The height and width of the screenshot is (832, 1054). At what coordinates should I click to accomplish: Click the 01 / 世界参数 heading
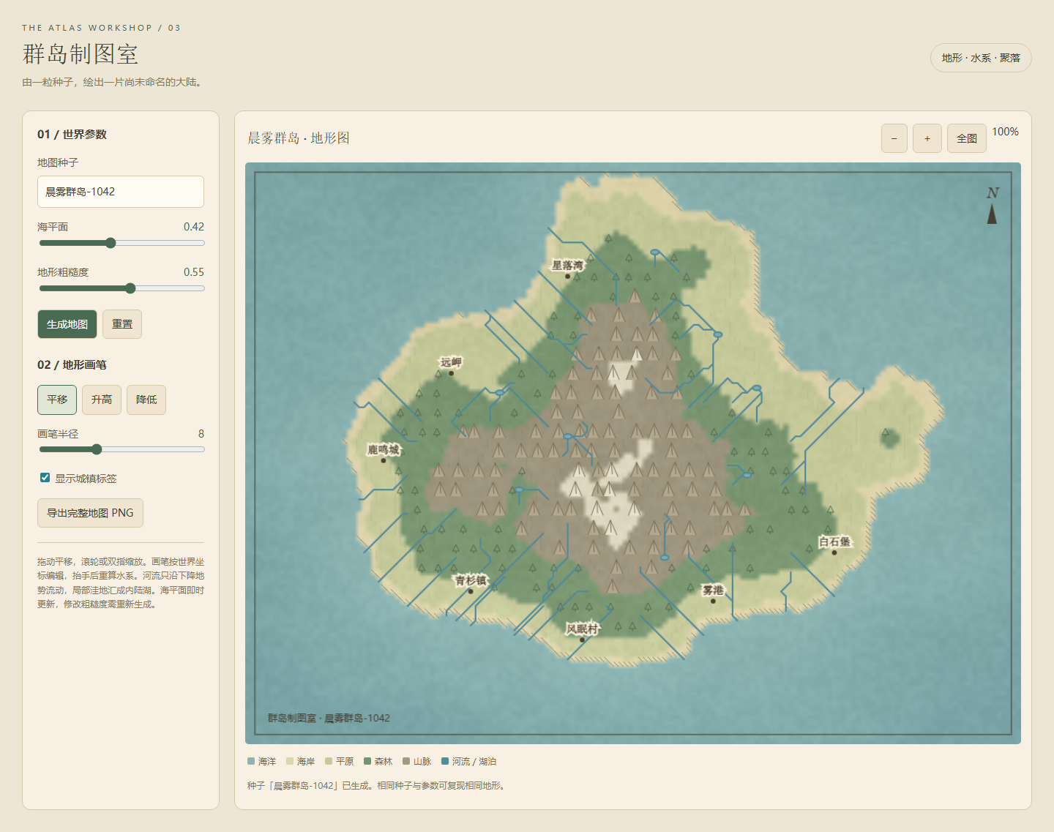click(72, 135)
